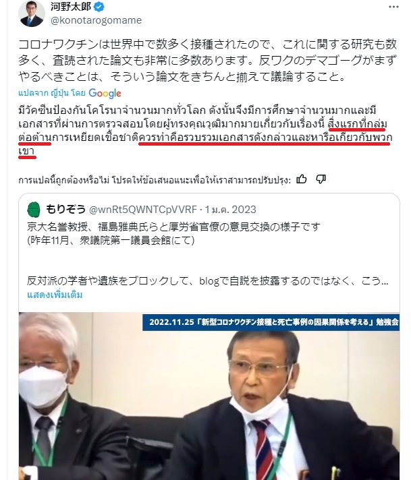Image resolution: width=411 pixels, height=480 pixels.
Task: Click the translation feedback prompt text
Action: point(155,180)
